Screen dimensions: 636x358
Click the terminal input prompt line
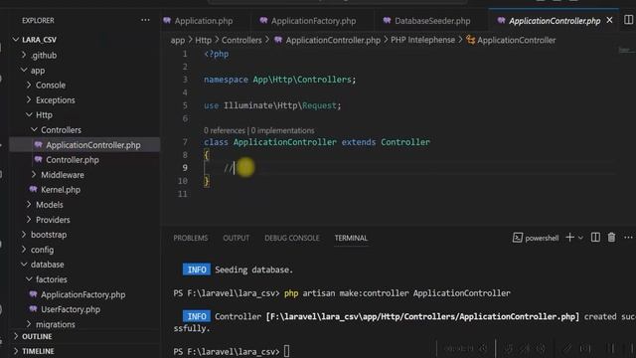232,351
